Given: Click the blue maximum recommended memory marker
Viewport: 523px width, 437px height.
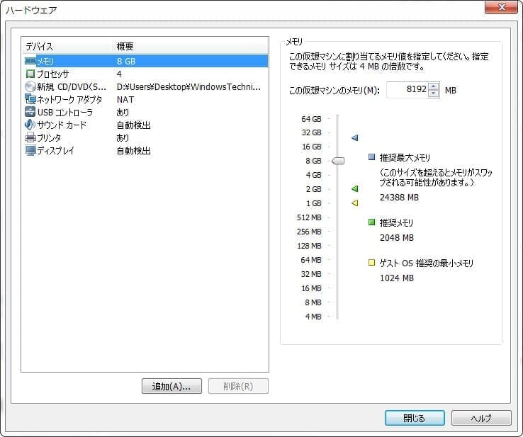Looking at the screenshot, I should [x=355, y=137].
